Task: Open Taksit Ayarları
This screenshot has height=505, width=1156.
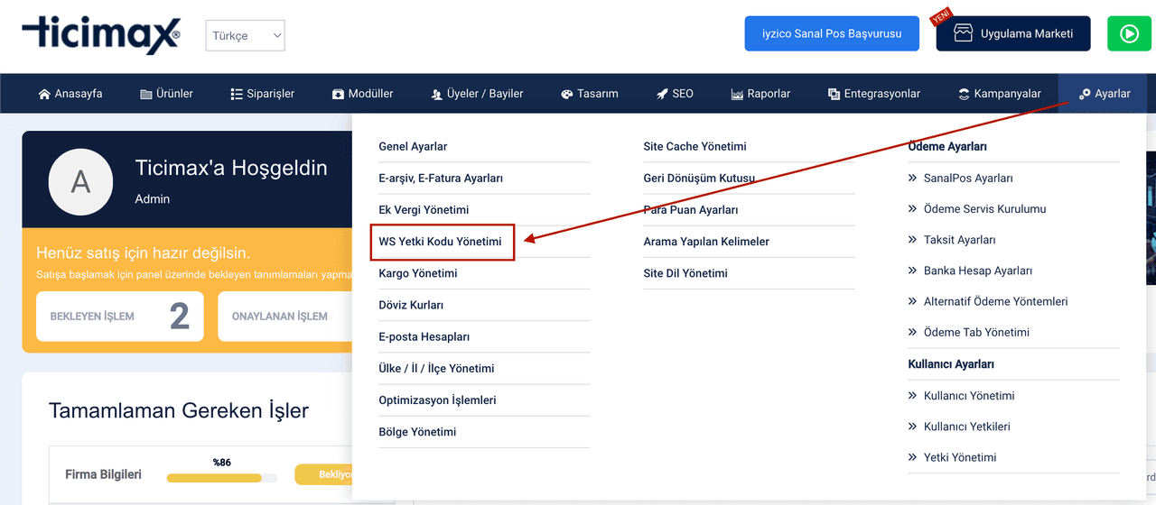Action: tap(959, 240)
